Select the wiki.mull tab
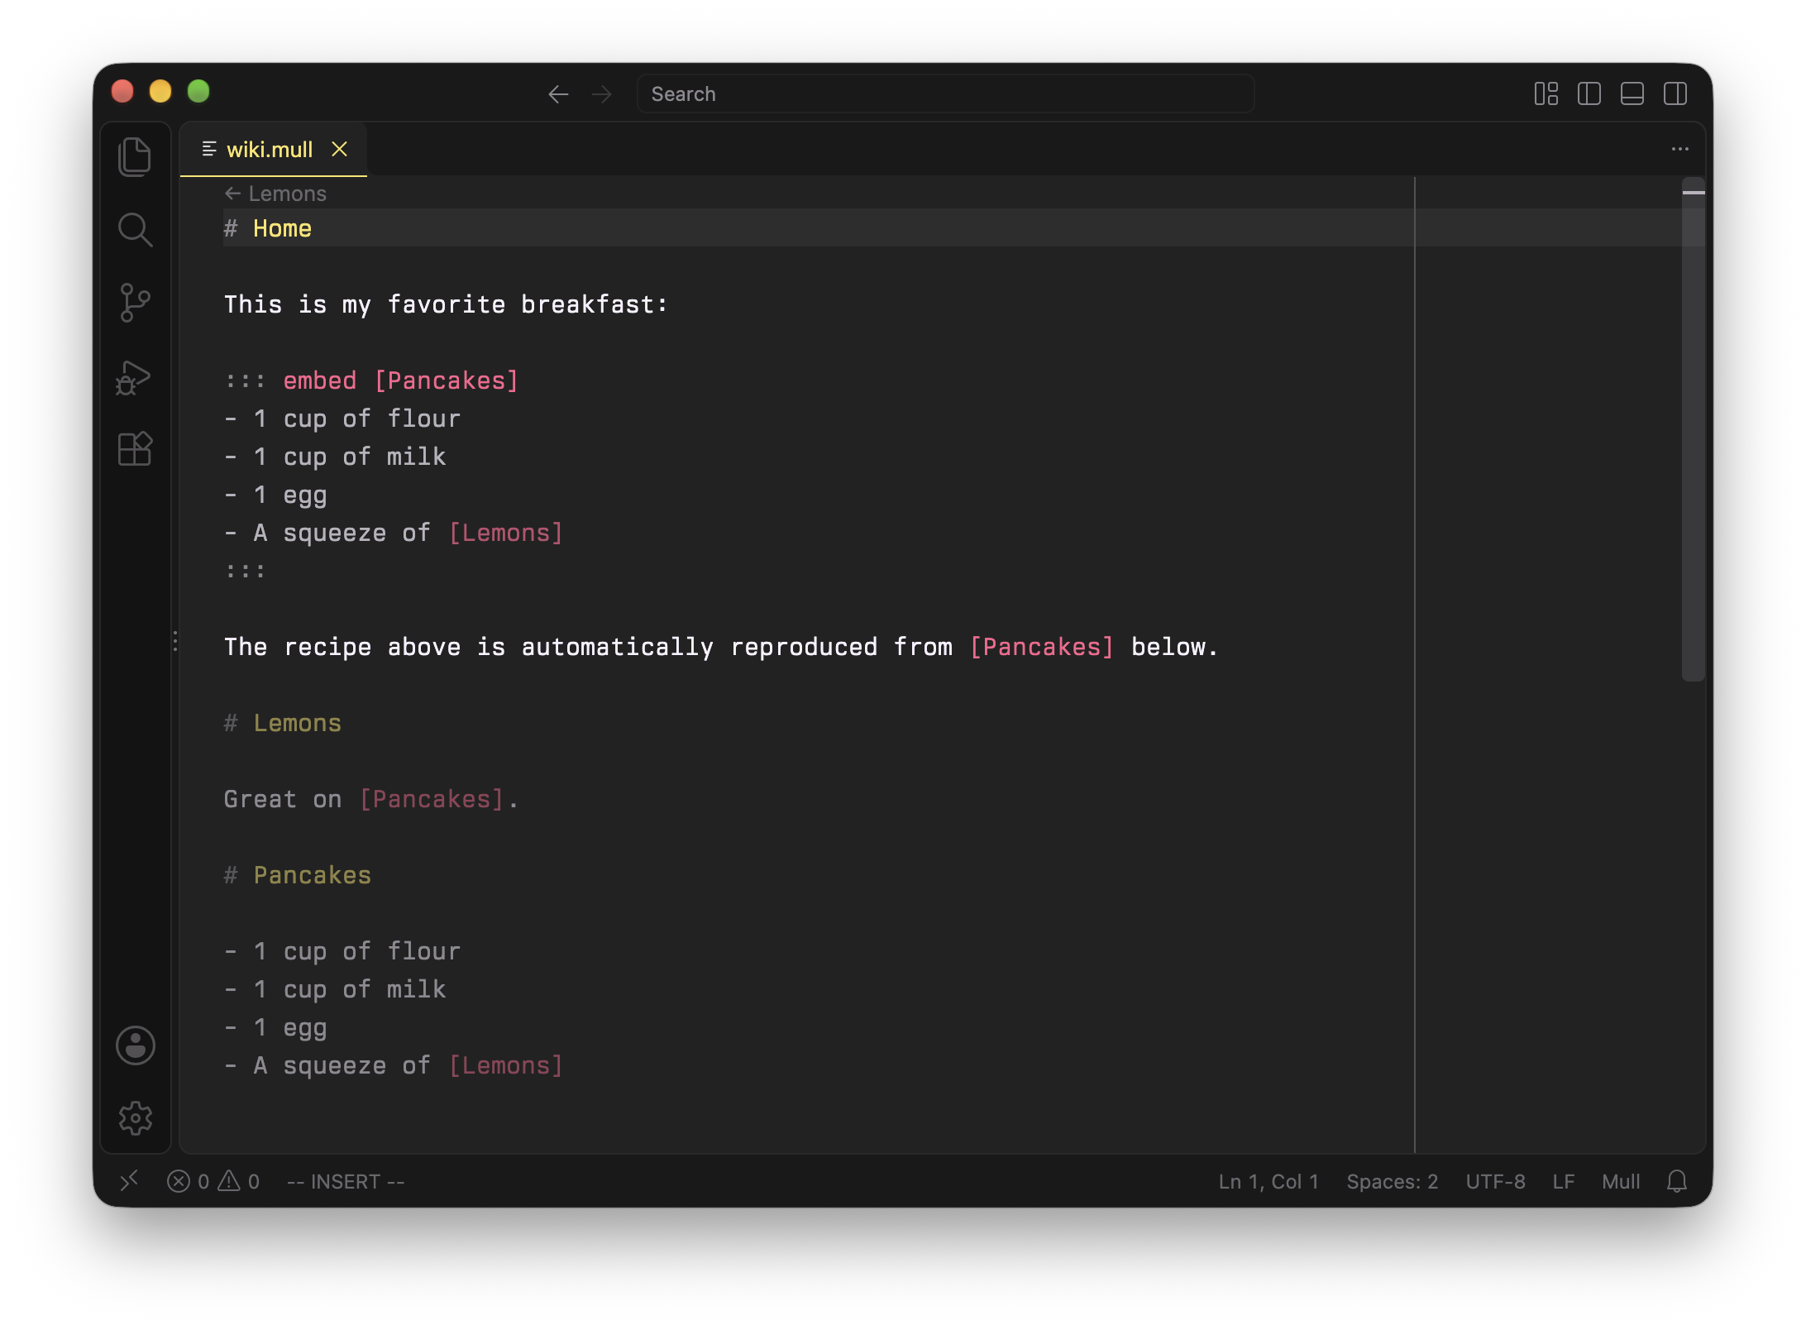The width and height of the screenshot is (1806, 1330). click(x=274, y=149)
